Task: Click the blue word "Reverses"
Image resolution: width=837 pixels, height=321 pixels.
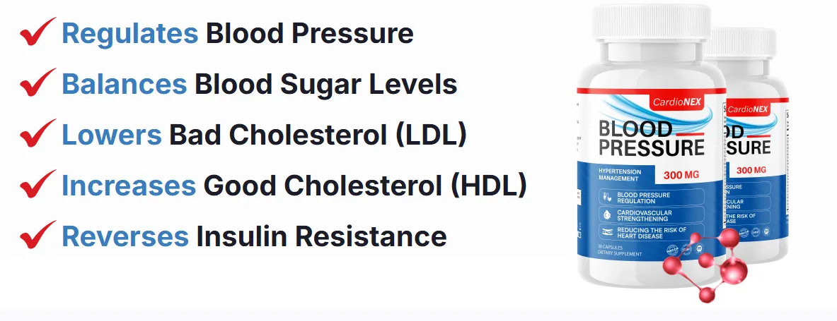Action: [x=125, y=237]
